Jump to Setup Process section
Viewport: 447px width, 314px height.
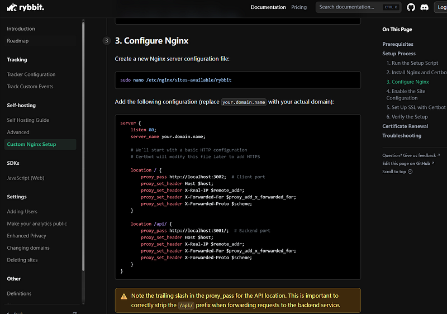pos(399,54)
